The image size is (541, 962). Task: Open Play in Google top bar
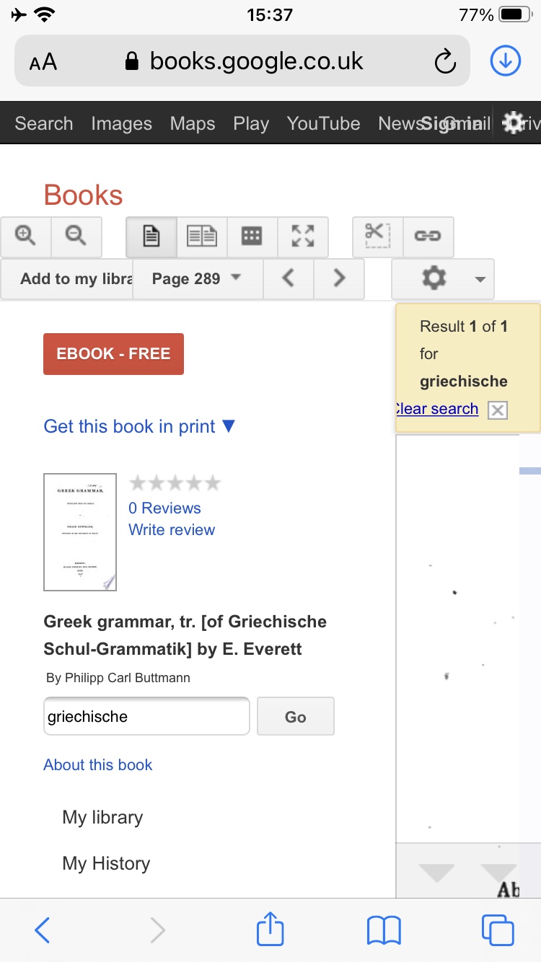(x=251, y=123)
